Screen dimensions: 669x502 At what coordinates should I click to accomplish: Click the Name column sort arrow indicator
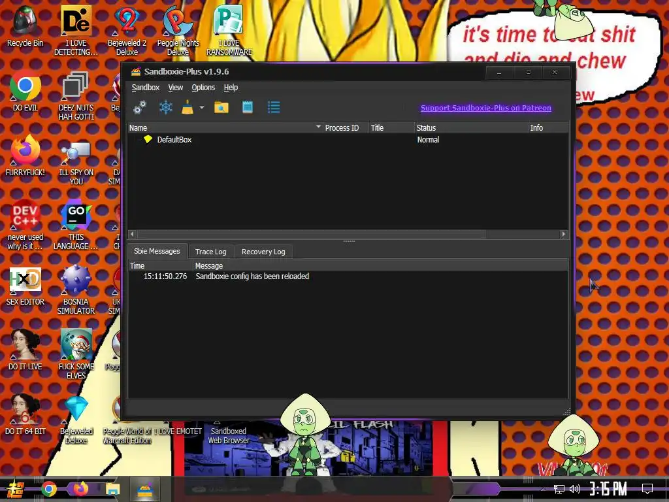[318, 127]
